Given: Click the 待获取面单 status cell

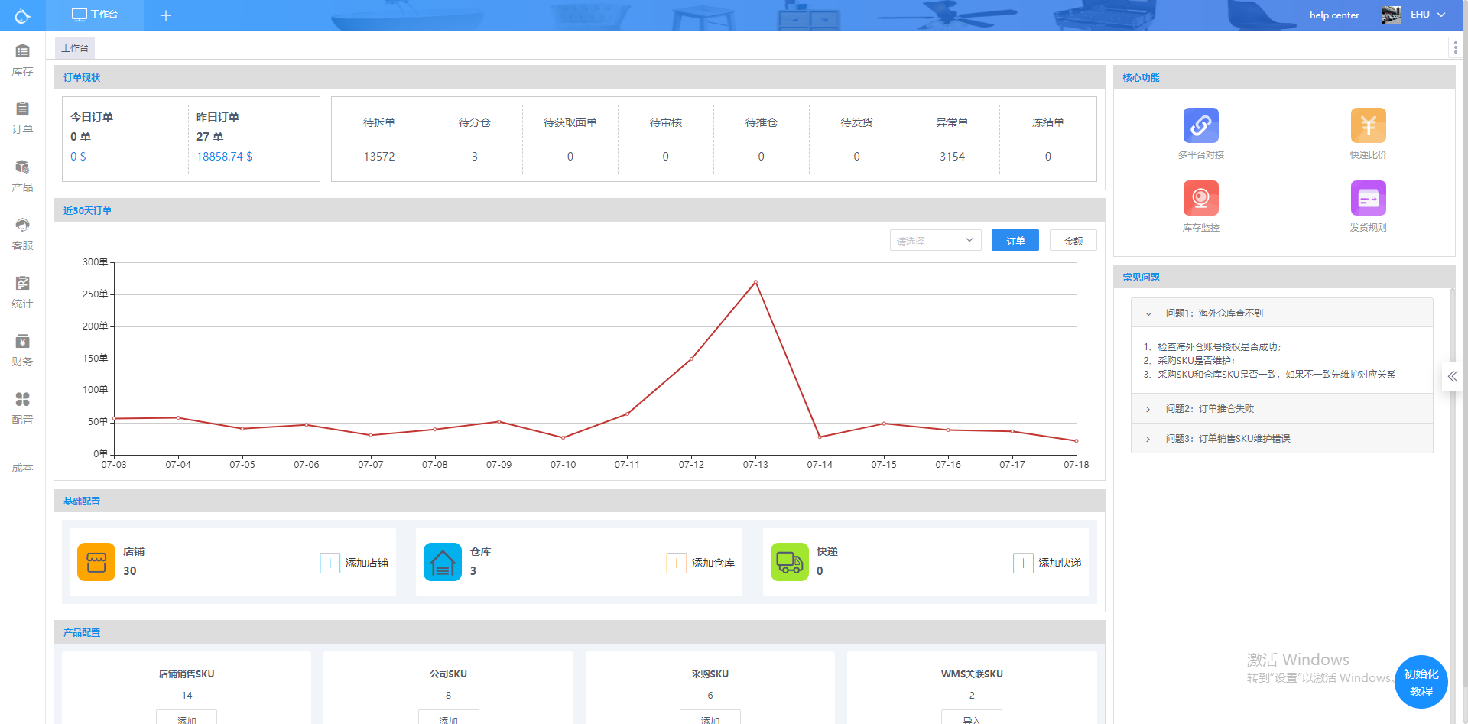Looking at the screenshot, I should pyautogui.click(x=570, y=139).
